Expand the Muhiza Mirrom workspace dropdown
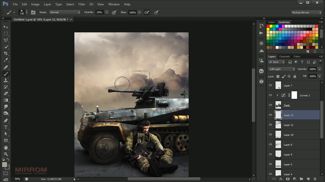Screen dimensions: 325x182 coord(306,12)
